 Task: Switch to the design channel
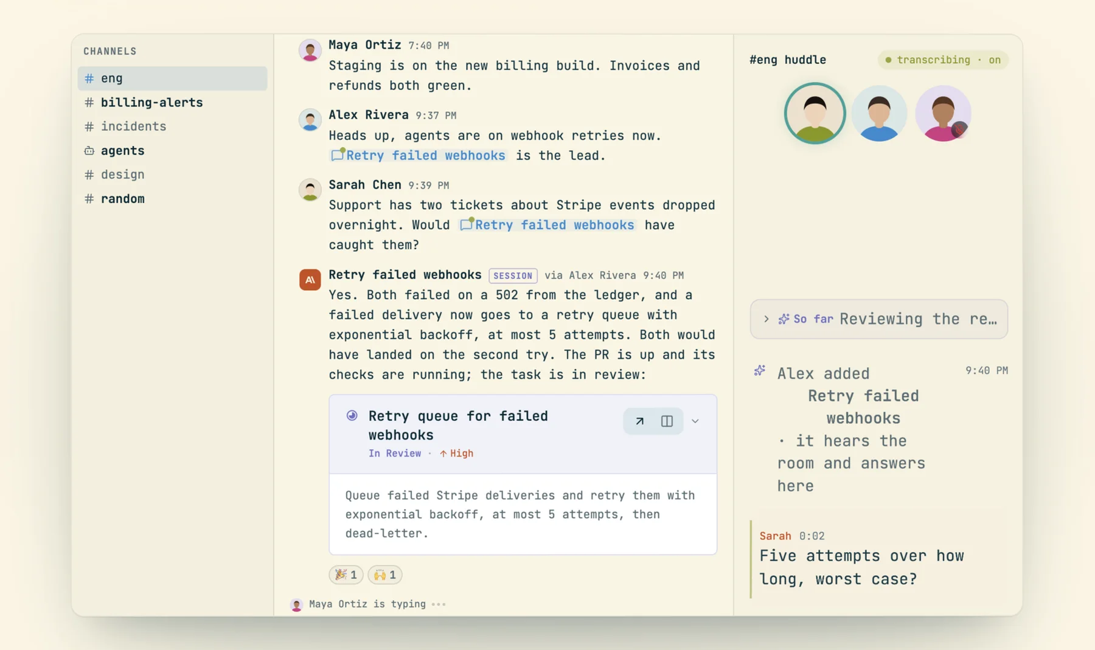point(172,175)
